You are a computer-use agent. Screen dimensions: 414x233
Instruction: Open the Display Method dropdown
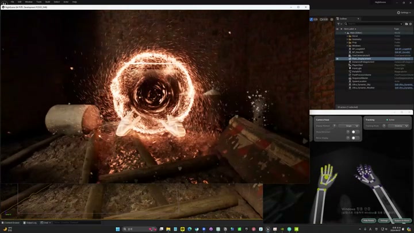coord(349,126)
